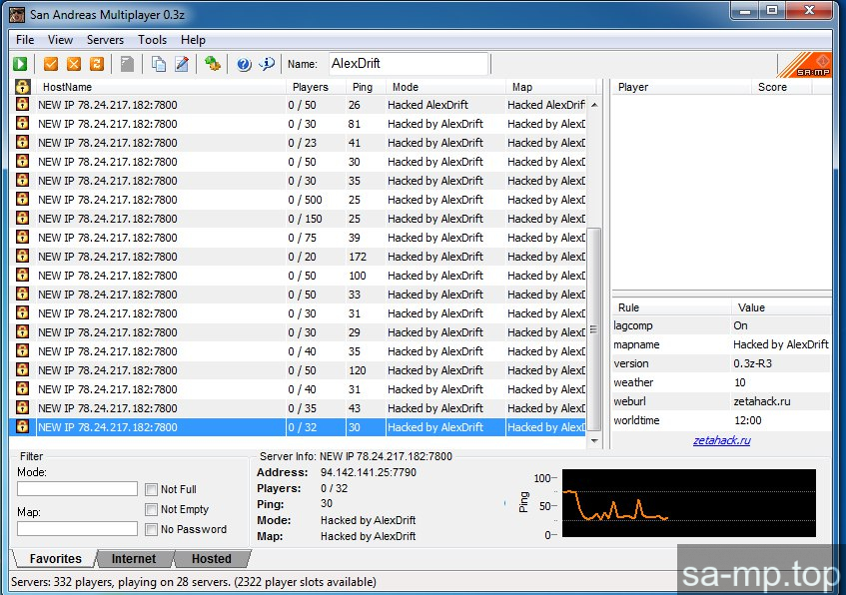Viewport: 846px width, 595px height.
Task: Open the File menu
Action: (25, 40)
